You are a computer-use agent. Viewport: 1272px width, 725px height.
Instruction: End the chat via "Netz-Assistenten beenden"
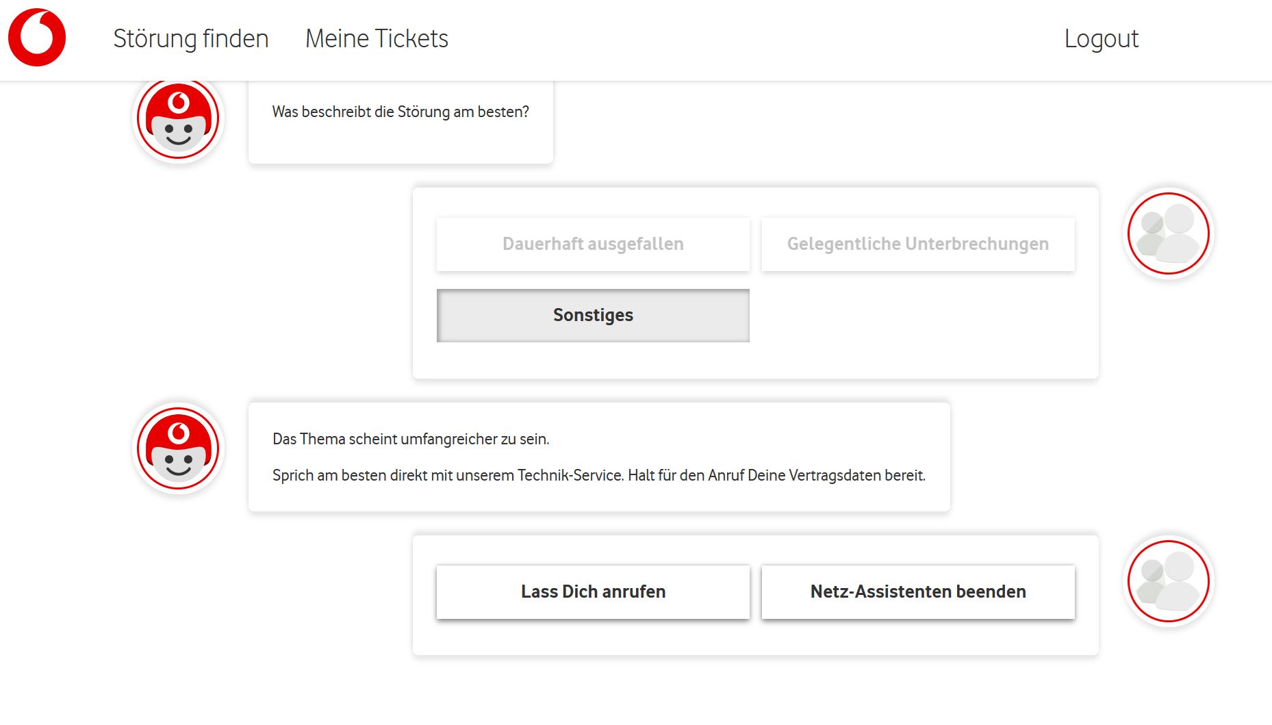(917, 592)
